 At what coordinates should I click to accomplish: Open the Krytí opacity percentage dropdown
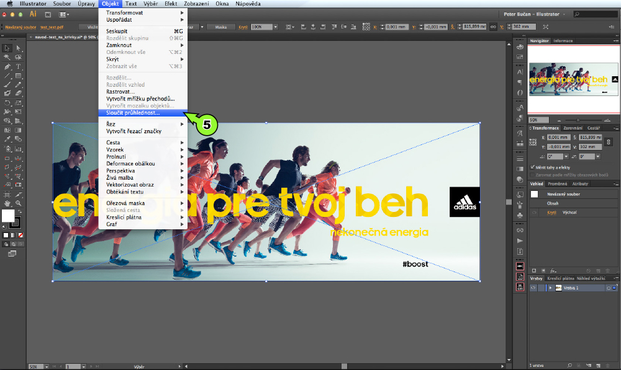click(276, 27)
